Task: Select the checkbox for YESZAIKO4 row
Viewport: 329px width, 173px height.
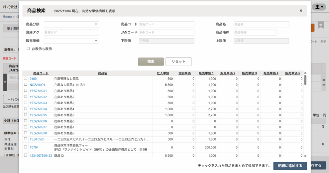Action: click(x=25, y=109)
